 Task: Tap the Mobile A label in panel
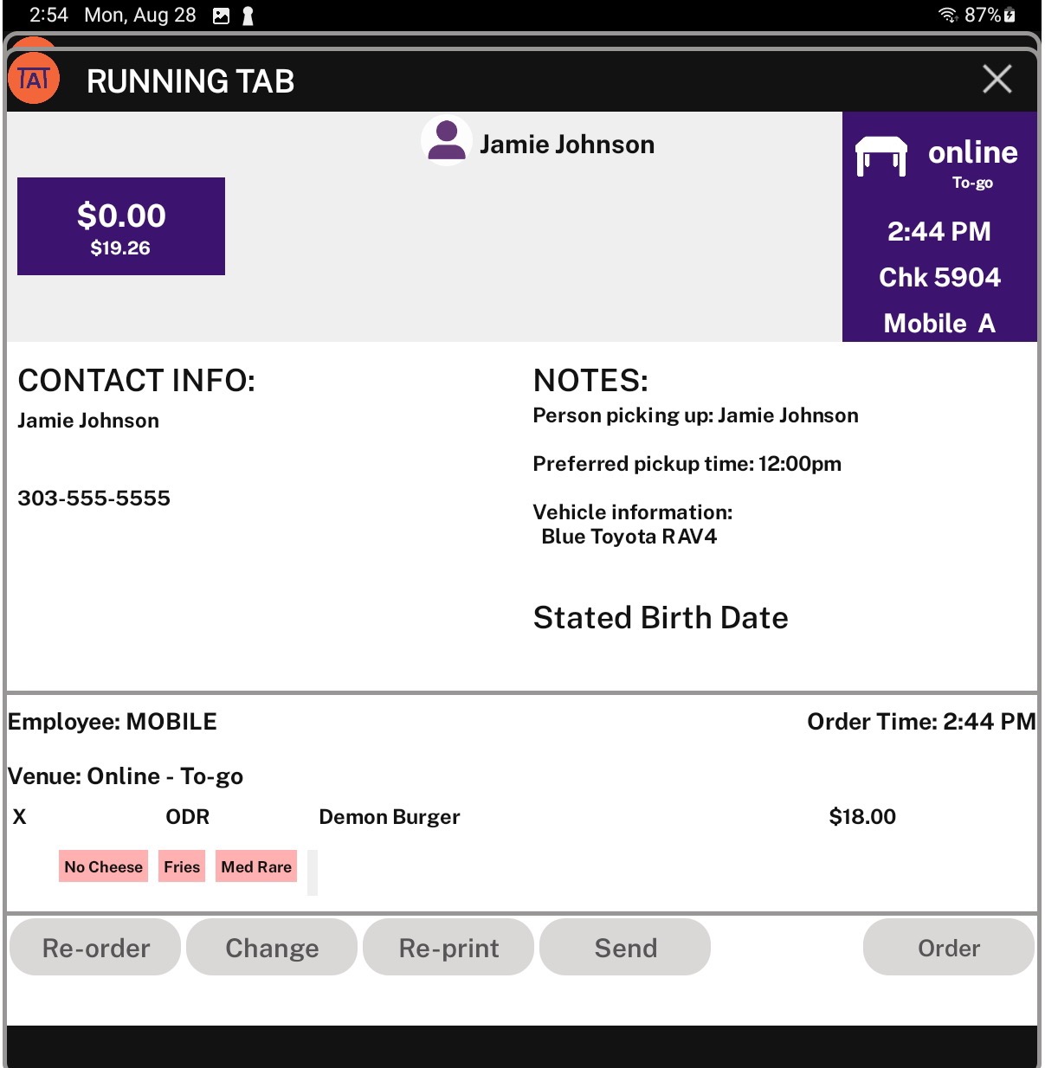coord(939,323)
